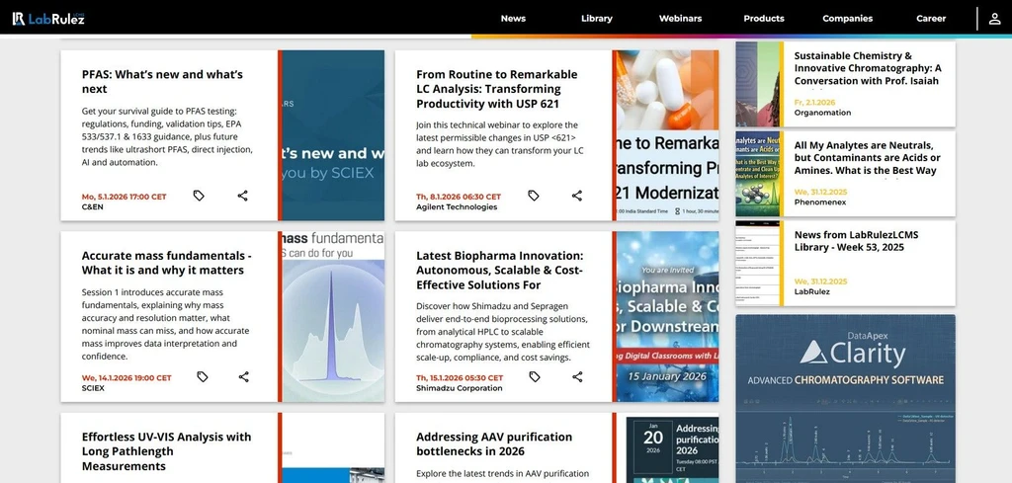Open the Career menu
Image resolution: width=1012 pixels, height=483 pixels.
coord(931,19)
